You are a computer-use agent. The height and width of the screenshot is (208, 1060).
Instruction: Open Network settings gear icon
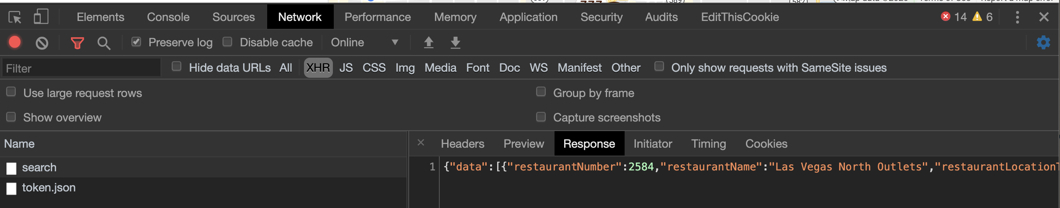(1043, 42)
